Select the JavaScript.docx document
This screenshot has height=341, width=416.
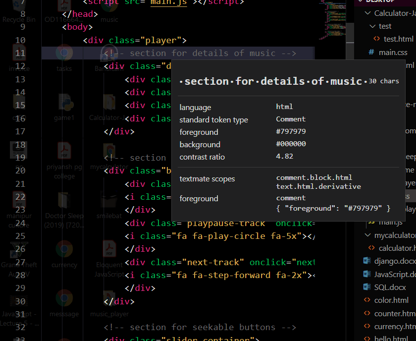(x=394, y=274)
